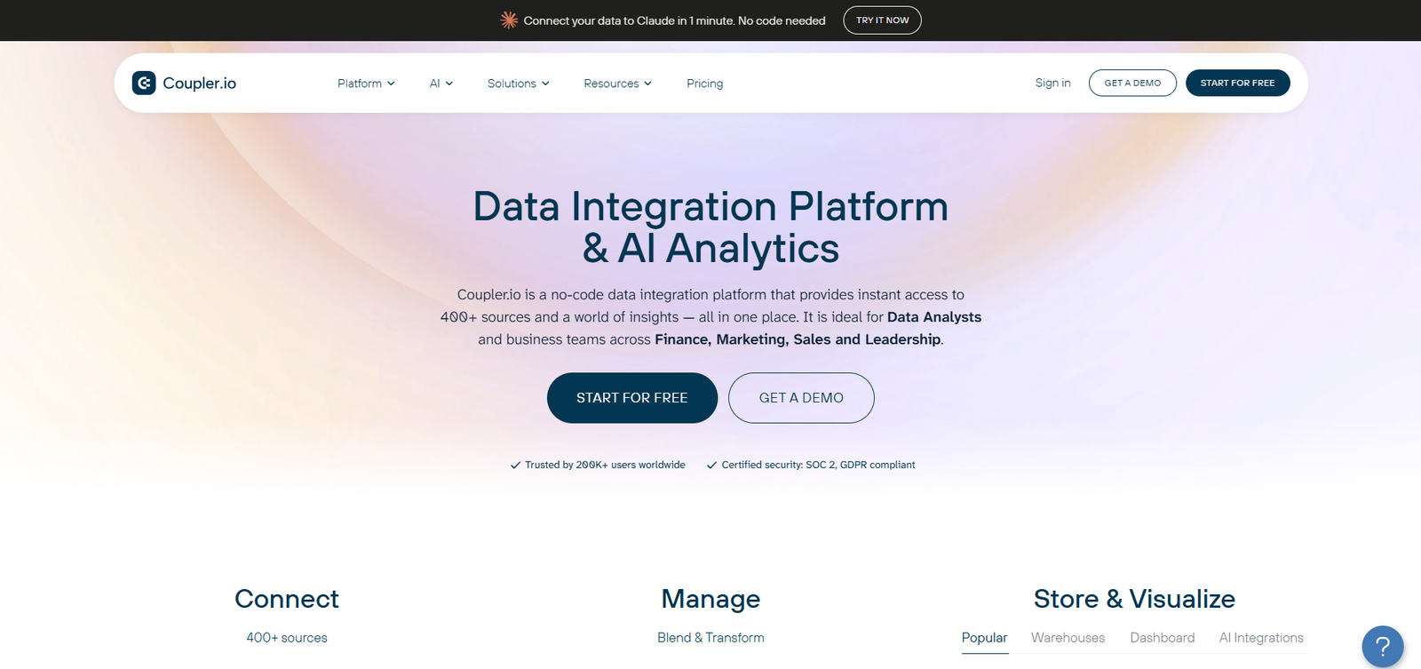1421x669 pixels.
Task: Click the orange Claude starburst icon
Action: pyautogui.click(x=509, y=20)
